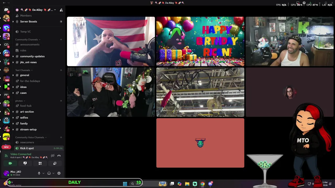Click the invite people icon beside Da Alley

coord(61,10)
